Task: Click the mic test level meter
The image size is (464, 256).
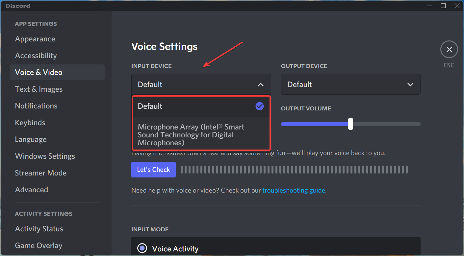Action: click(295, 169)
